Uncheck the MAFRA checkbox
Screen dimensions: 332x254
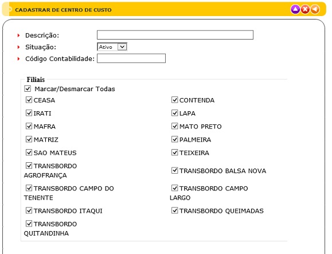(x=29, y=126)
